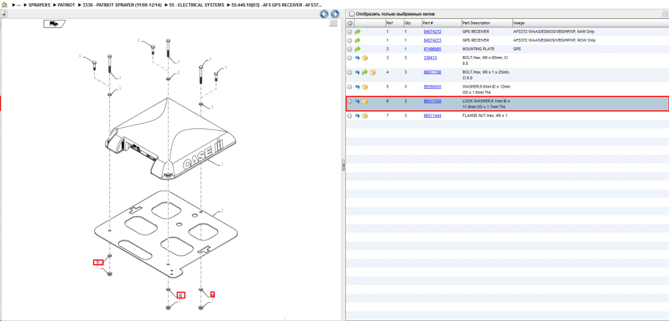Click the package box icon in the WASHER 86588450 row
This screenshot has width=669, height=321.
pos(365,87)
